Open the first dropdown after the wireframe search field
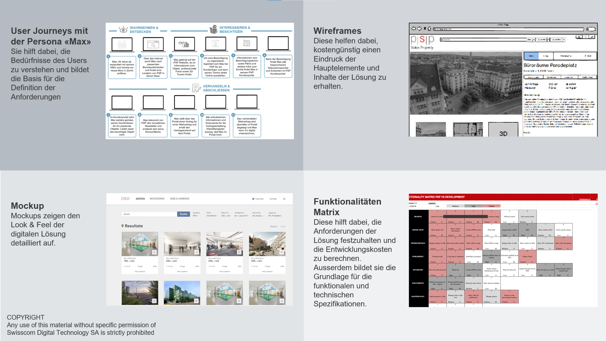 point(530,39)
